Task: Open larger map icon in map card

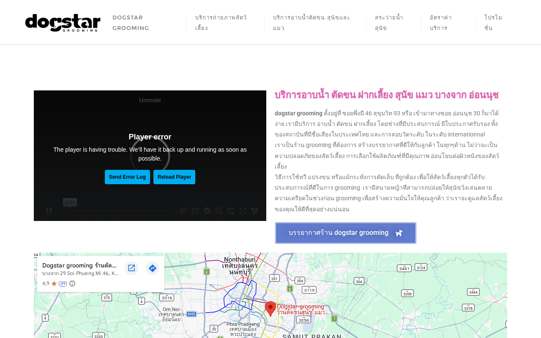Action: pyautogui.click(x=131, y=268)
